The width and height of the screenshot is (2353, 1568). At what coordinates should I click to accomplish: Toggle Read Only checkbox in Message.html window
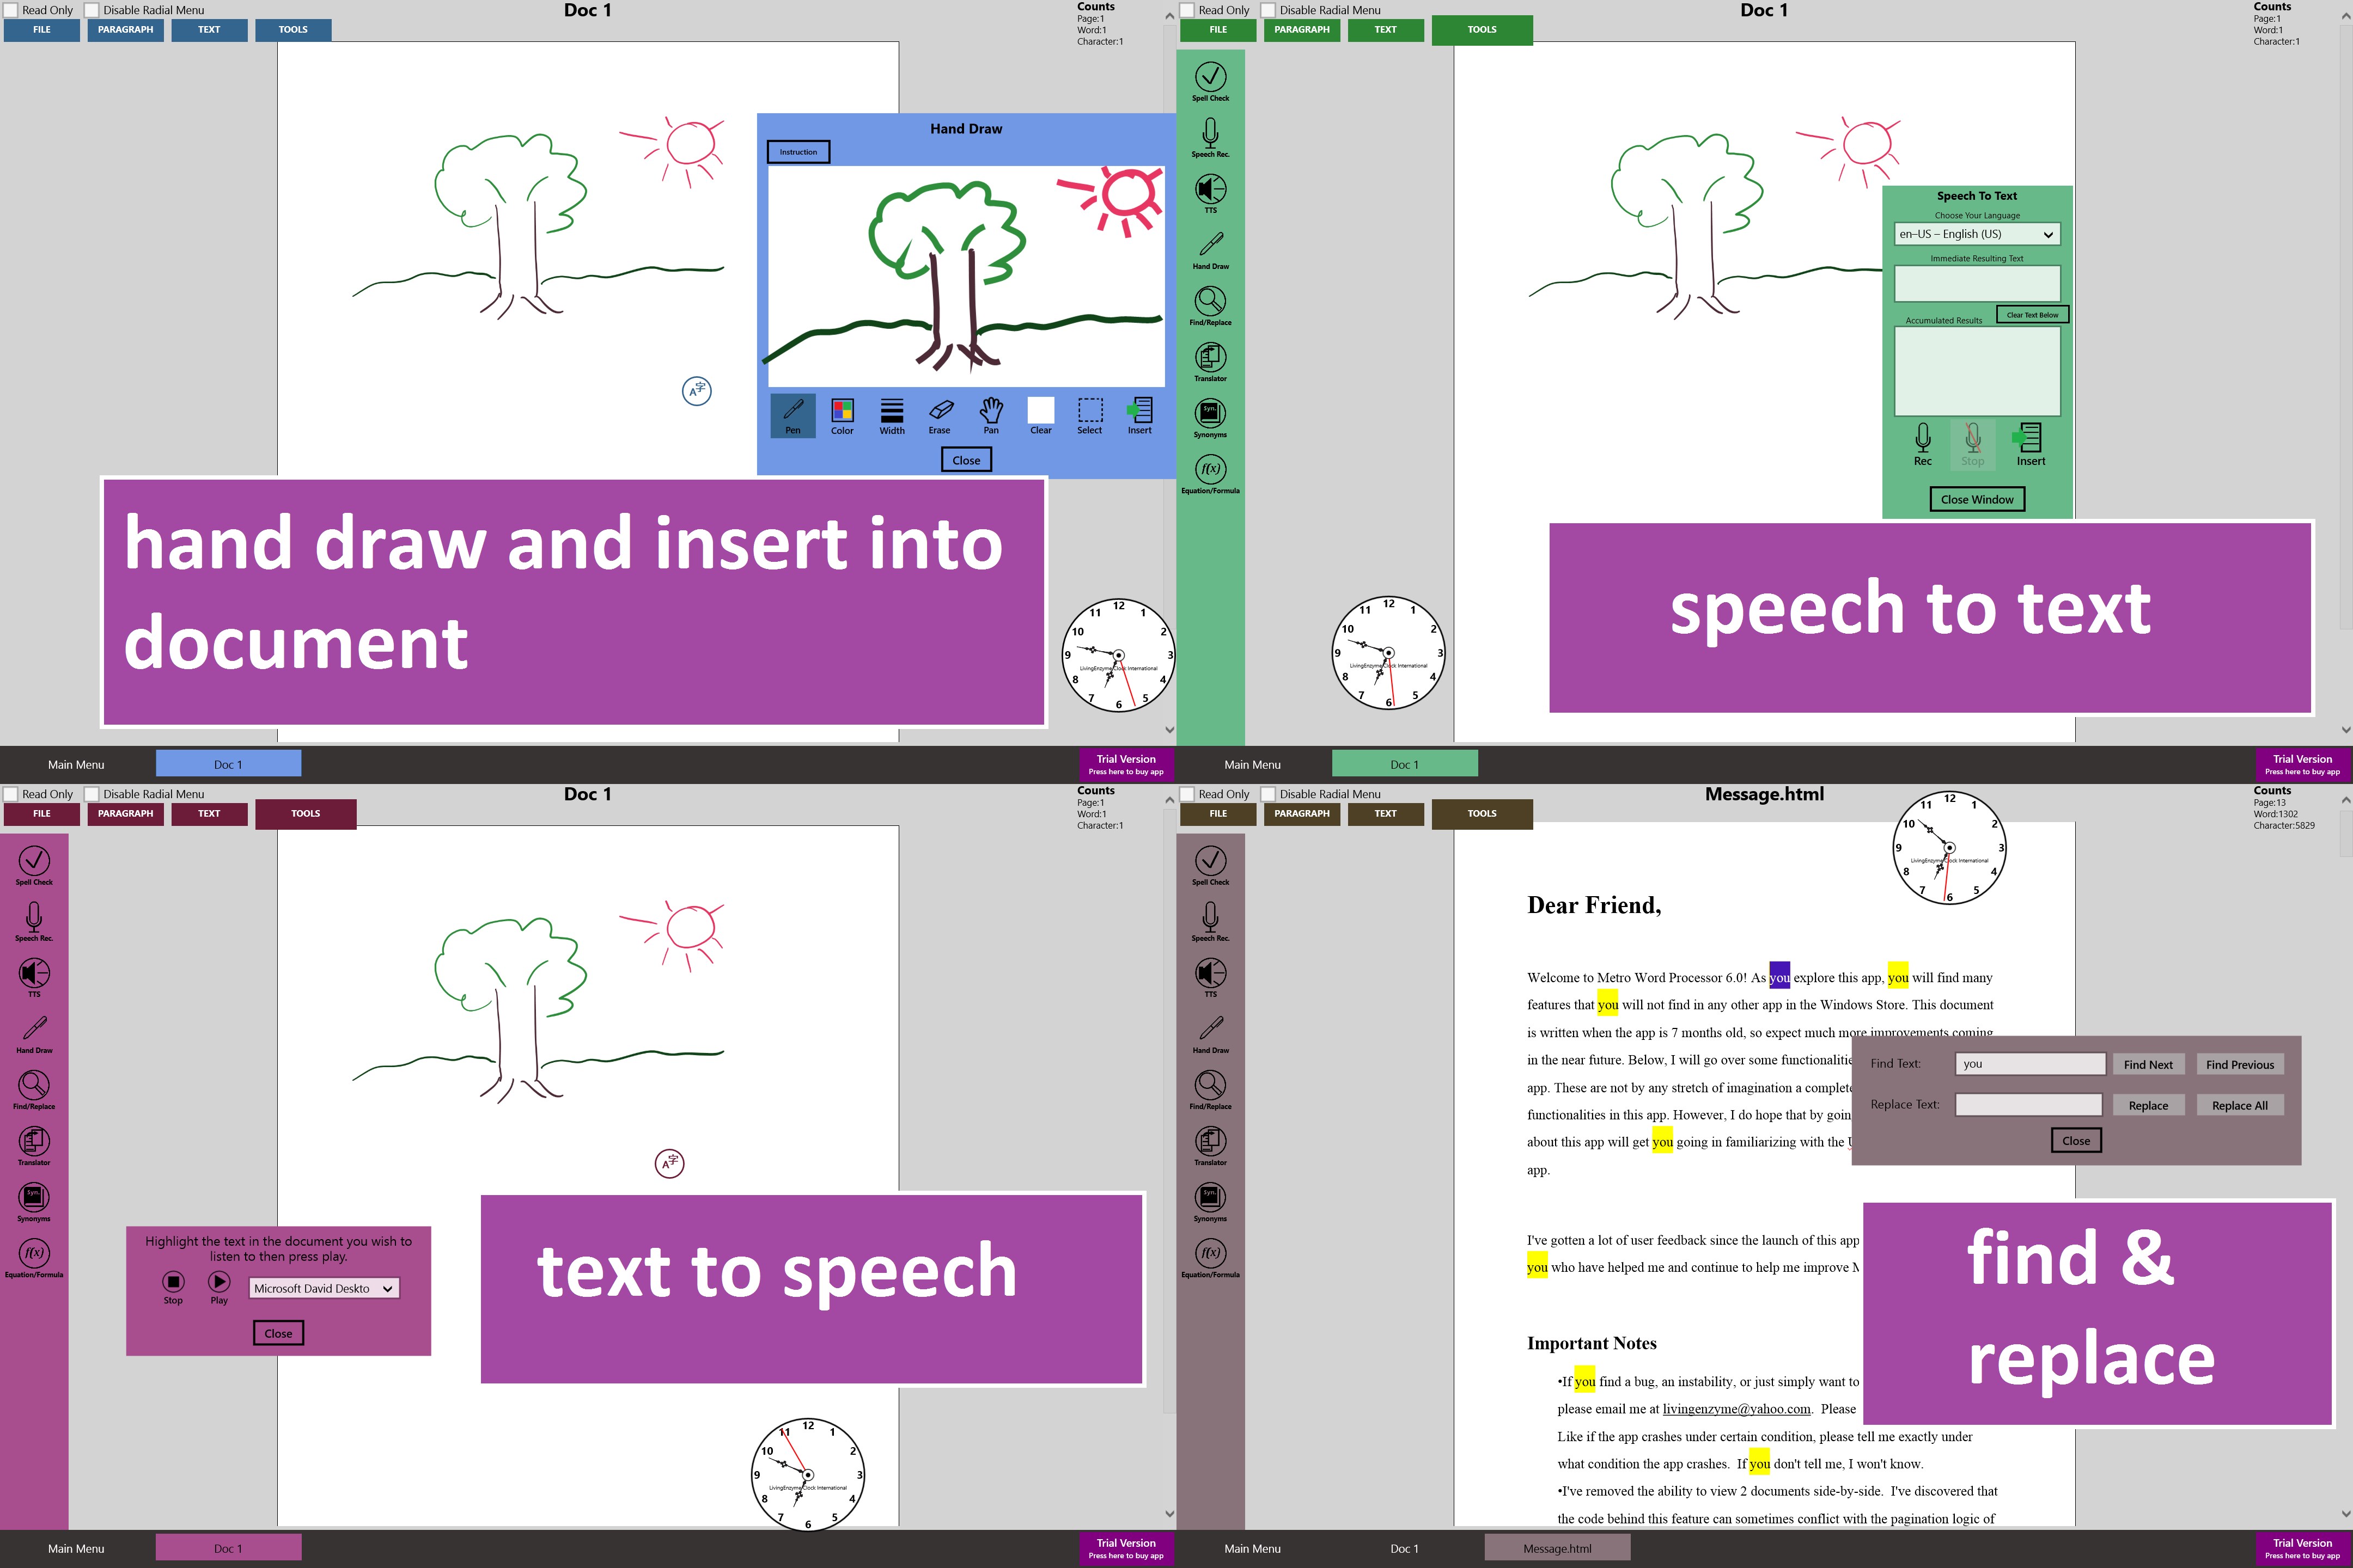pos(1187,794)
